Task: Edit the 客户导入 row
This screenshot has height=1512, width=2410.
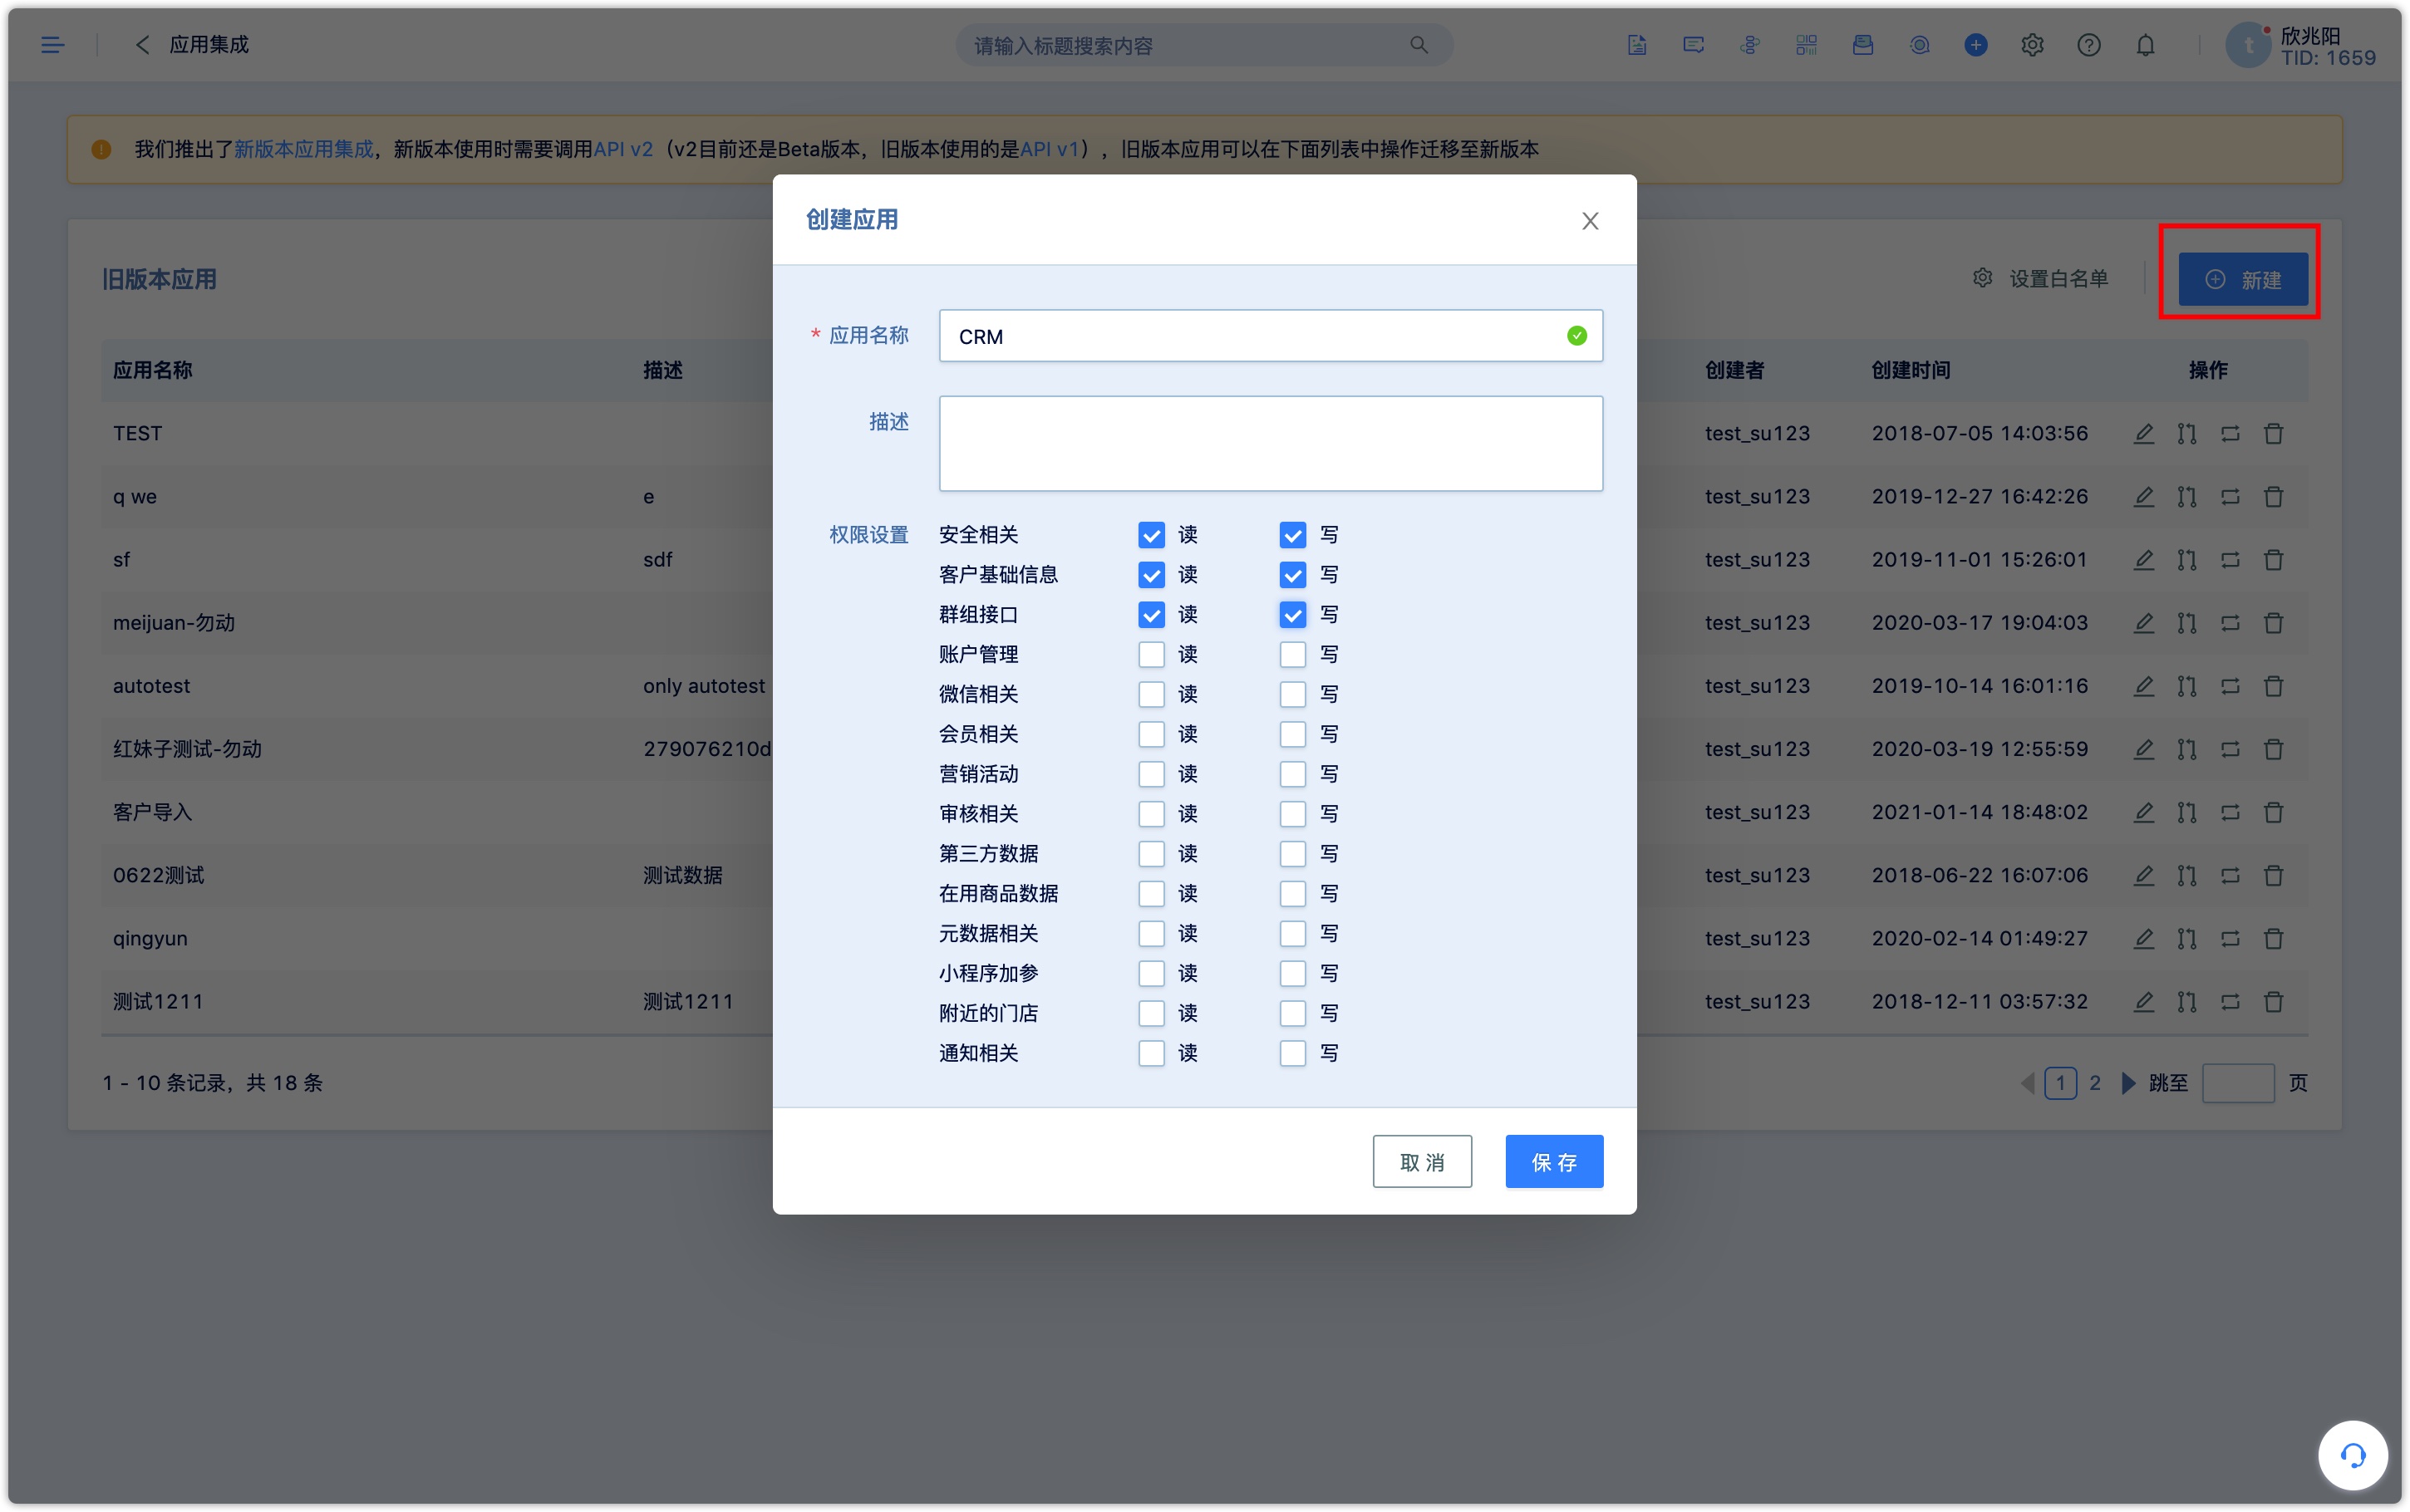Action: [2143, 812]
